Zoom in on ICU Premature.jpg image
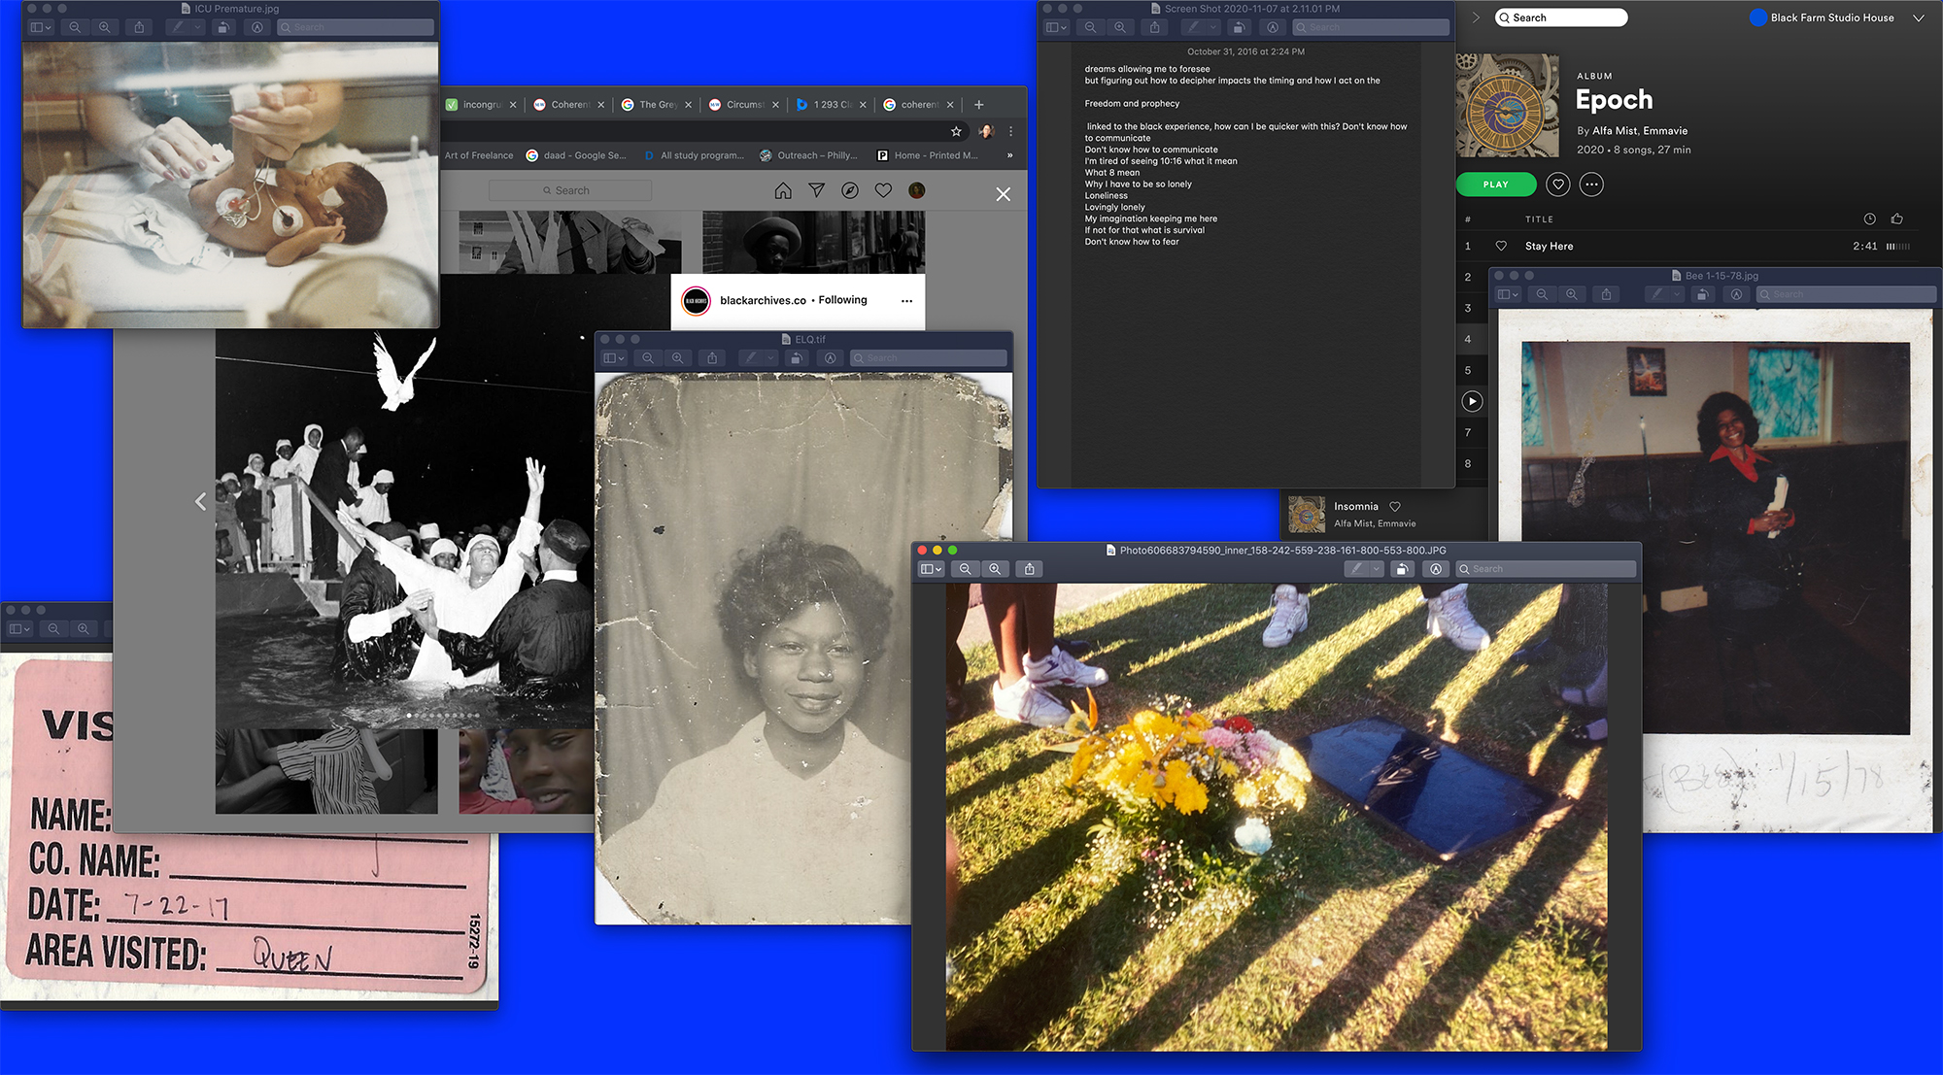 [104, 27]
